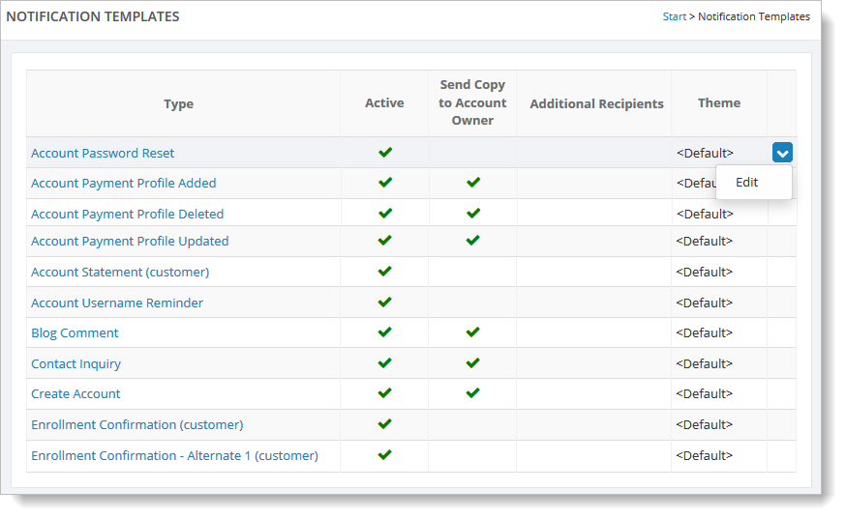Viewport: 846px width, 519px height.
Task: Open Account Payment Profile Updated template
Action: (x=130, y=241)
